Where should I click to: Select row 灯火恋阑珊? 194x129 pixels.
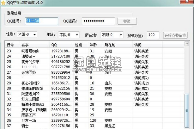(95, 99)
